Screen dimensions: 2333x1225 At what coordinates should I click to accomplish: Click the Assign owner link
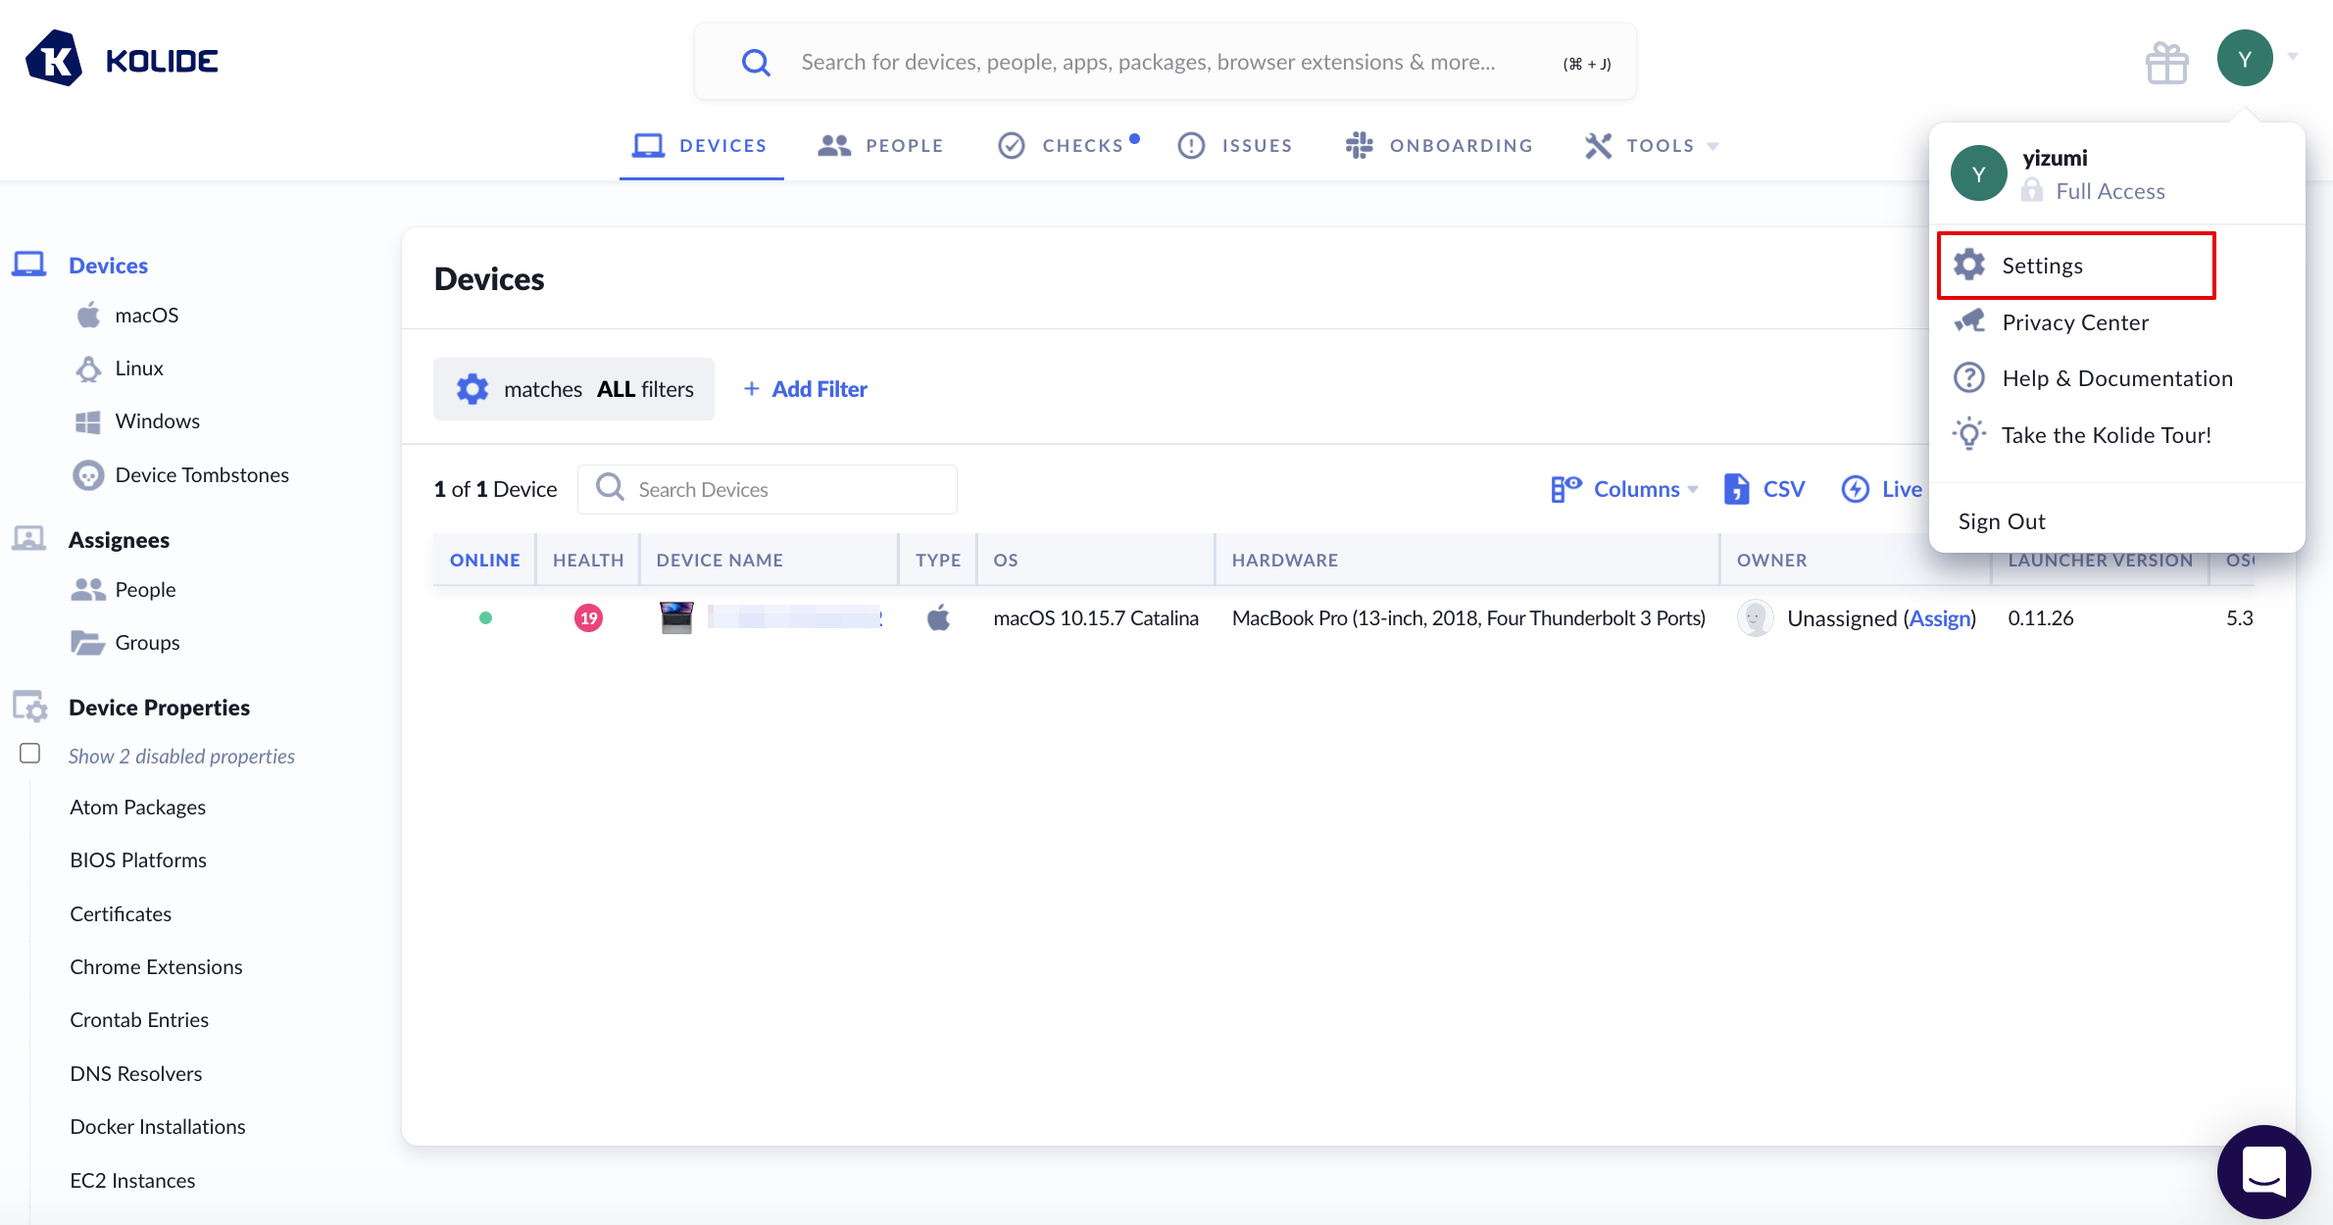1939,618
